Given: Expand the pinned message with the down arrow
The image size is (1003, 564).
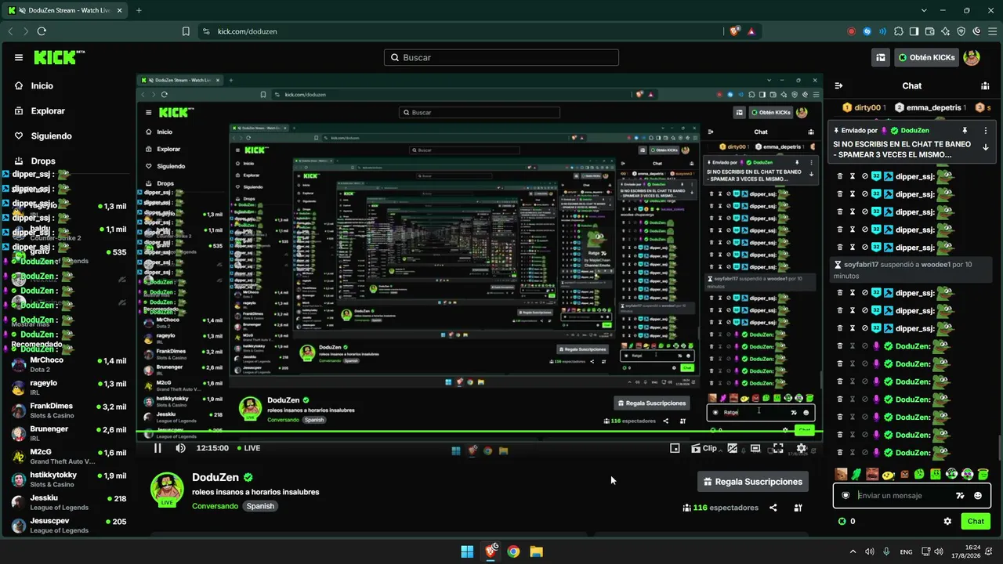Looking at the screenshot, I should point(985,147).
